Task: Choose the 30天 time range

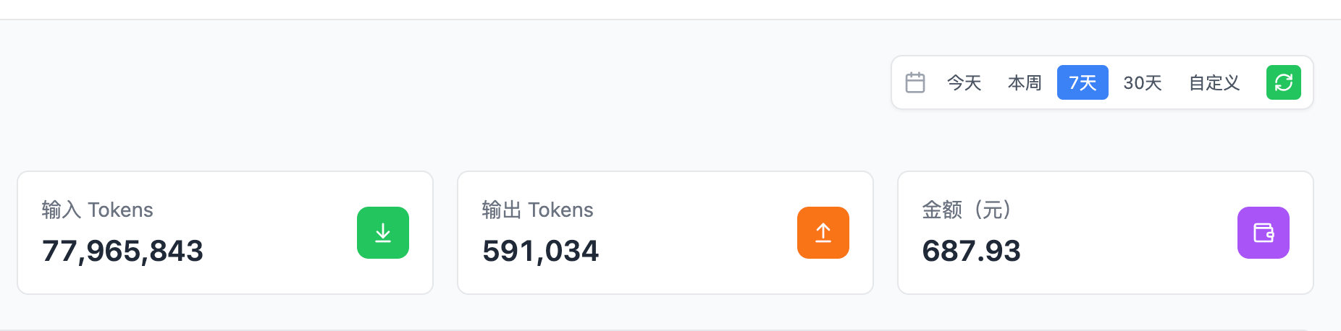Action: click(x=1143, y=83)
